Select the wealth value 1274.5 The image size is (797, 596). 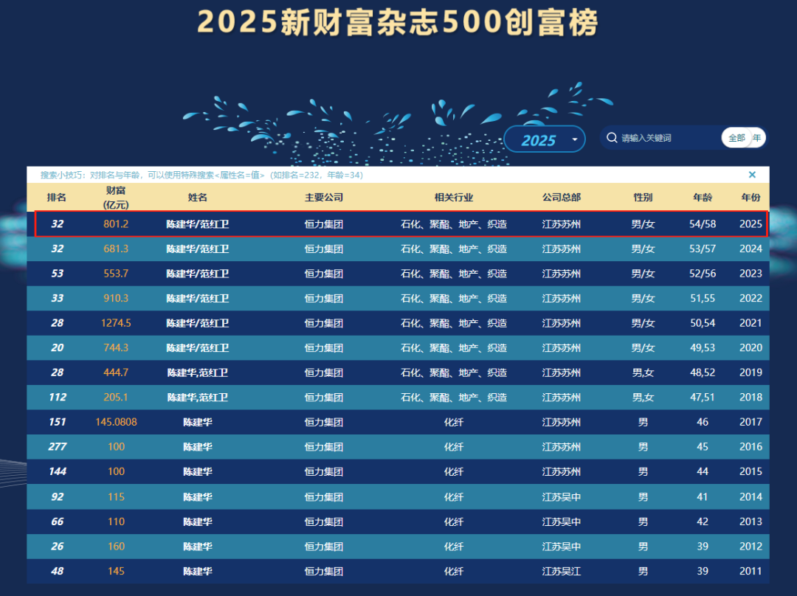point(116,323)
